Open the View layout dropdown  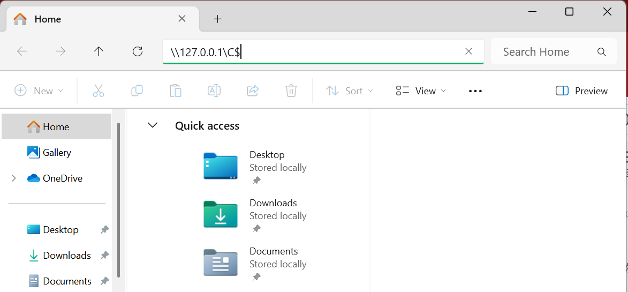point(420,91)
